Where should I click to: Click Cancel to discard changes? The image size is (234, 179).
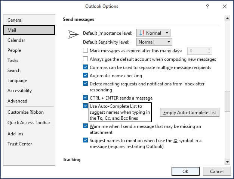pos(217,171)
